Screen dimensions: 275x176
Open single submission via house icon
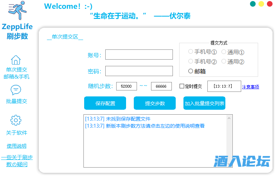click(16, 60)
